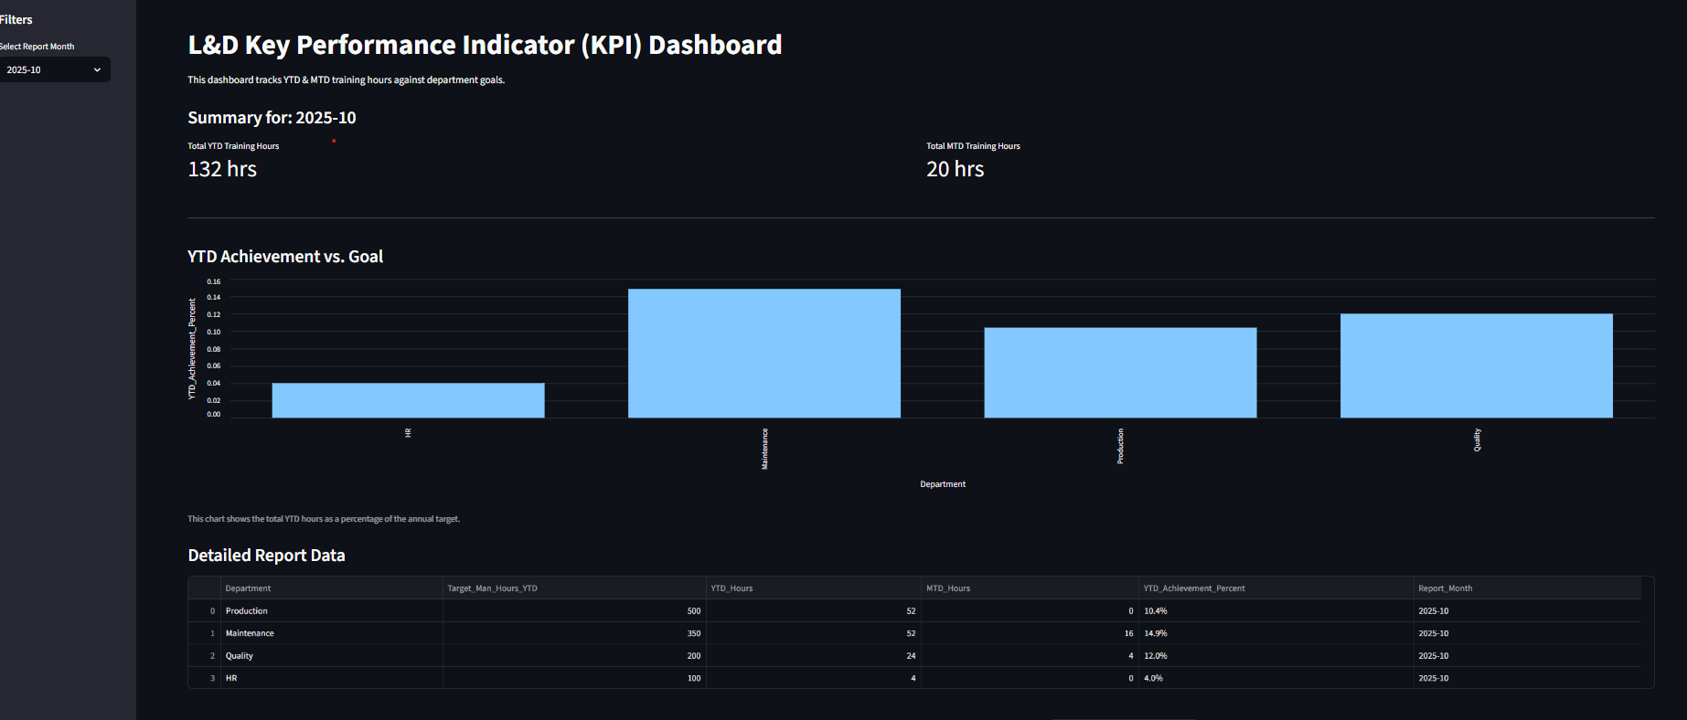
Task: Click the 12.0% achievement cell
Action: click(1276, 656)
